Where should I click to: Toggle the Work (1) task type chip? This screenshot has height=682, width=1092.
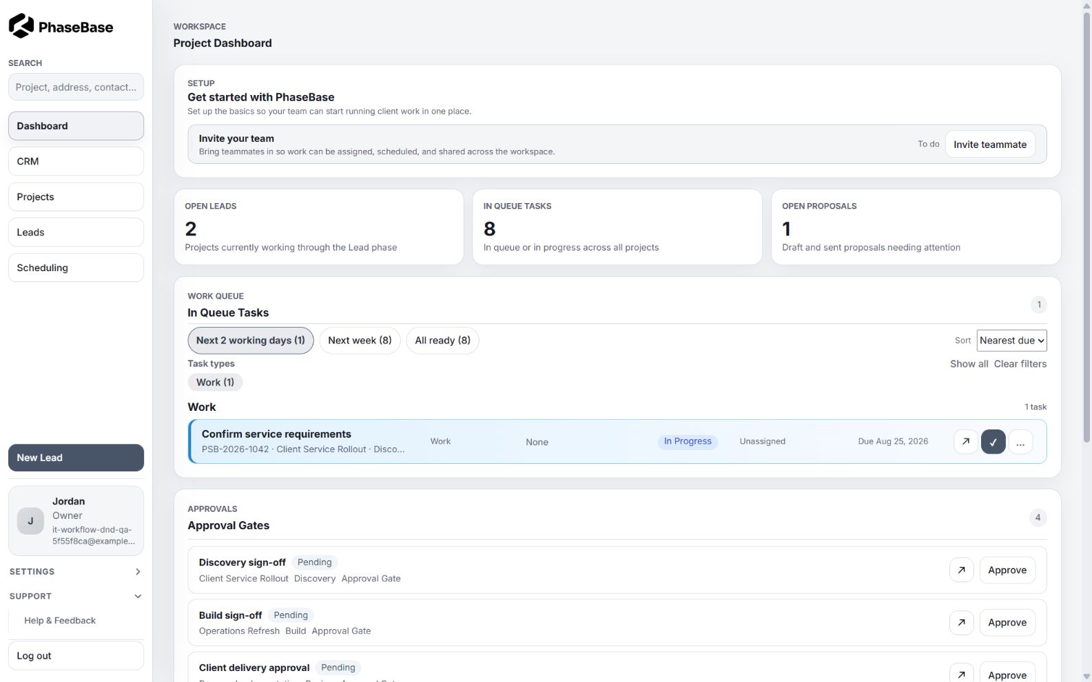point(215,382)
